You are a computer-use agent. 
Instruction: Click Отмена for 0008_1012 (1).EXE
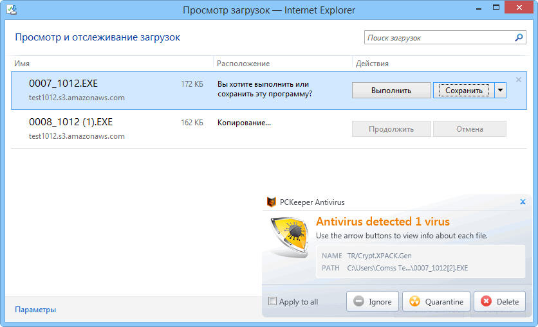click(470, 128)
